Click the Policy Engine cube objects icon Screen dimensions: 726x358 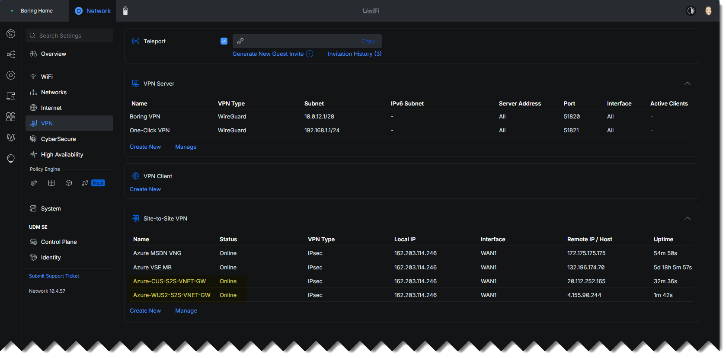(69, 183)
